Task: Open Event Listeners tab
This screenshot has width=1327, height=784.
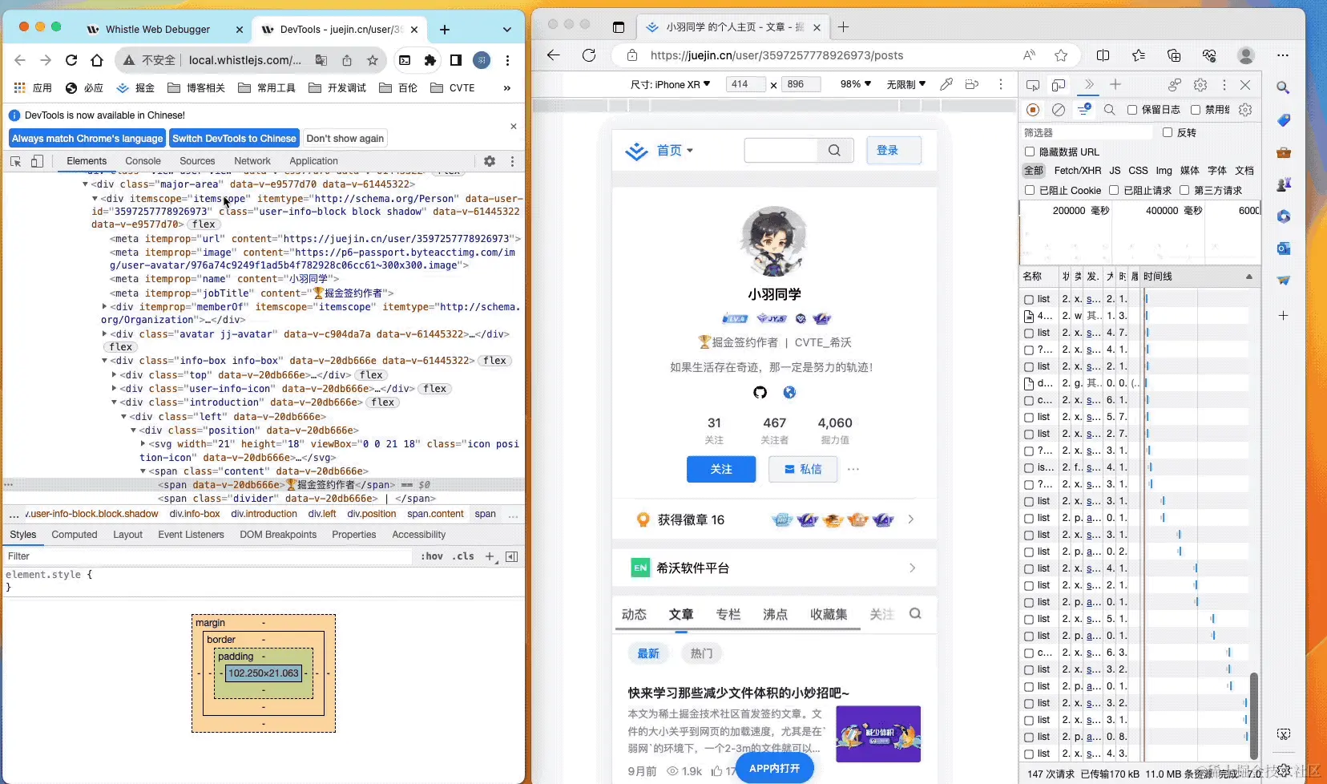Action: (x=191, y=535)
